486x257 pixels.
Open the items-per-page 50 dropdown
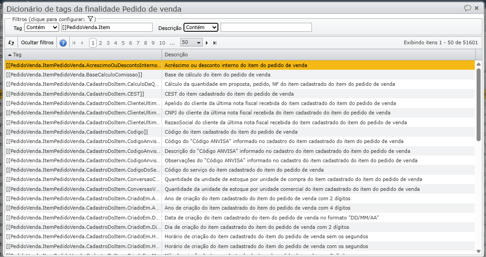(x=192, y=42)
